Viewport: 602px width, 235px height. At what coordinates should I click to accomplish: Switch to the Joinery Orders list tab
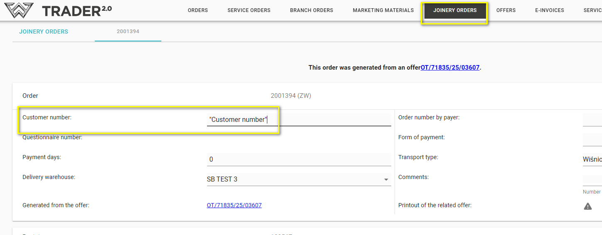[x=44, y=31]
